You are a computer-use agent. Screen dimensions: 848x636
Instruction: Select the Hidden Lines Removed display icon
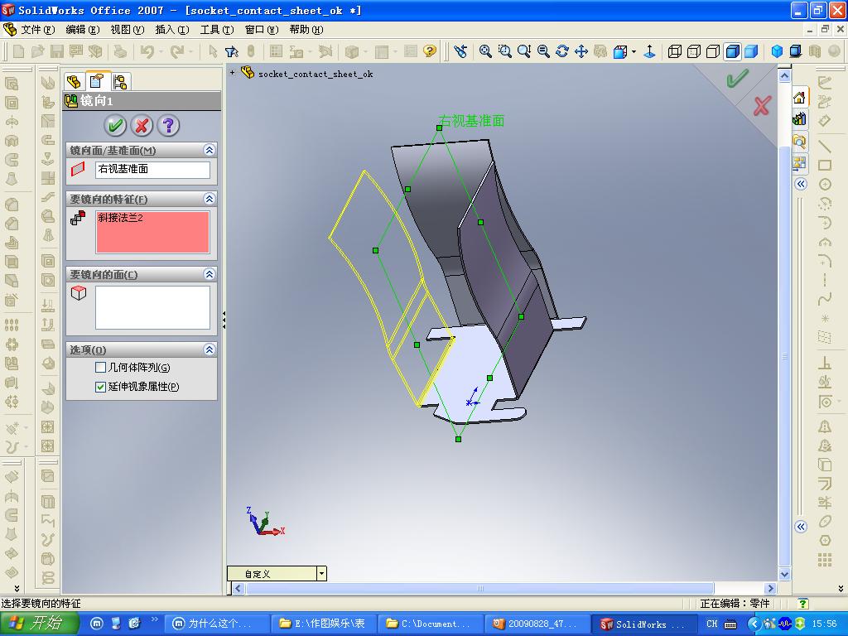coord(713,51)
